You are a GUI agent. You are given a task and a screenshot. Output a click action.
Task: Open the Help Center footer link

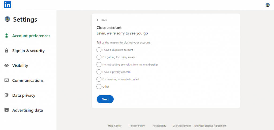point(115,126)
